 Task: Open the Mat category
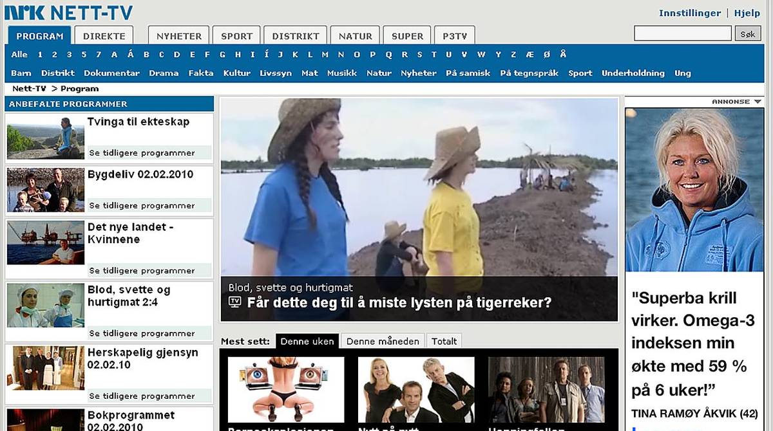click(310, 73)
